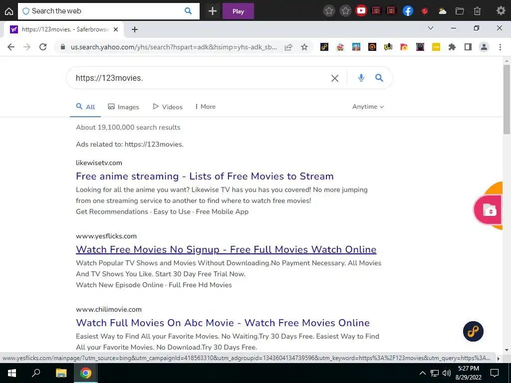Click the folder icon in the top bar
Screen dimensions: 511x383
click(460, 11)
